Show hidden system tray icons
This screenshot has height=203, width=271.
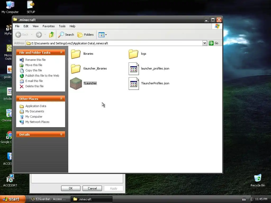251,199
